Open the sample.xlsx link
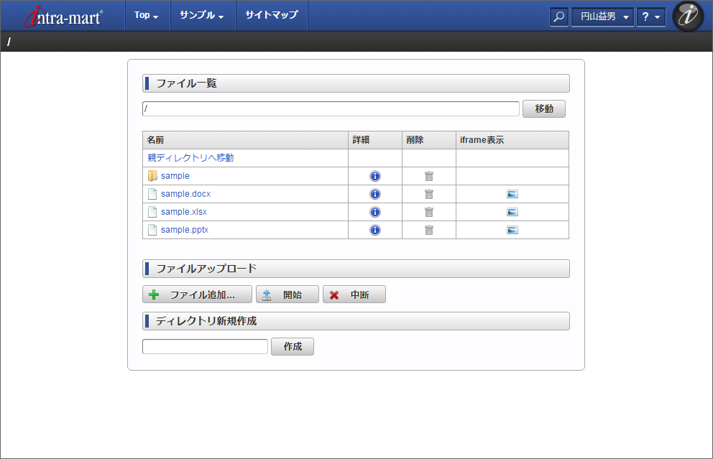713x459 pixels. 184,212
